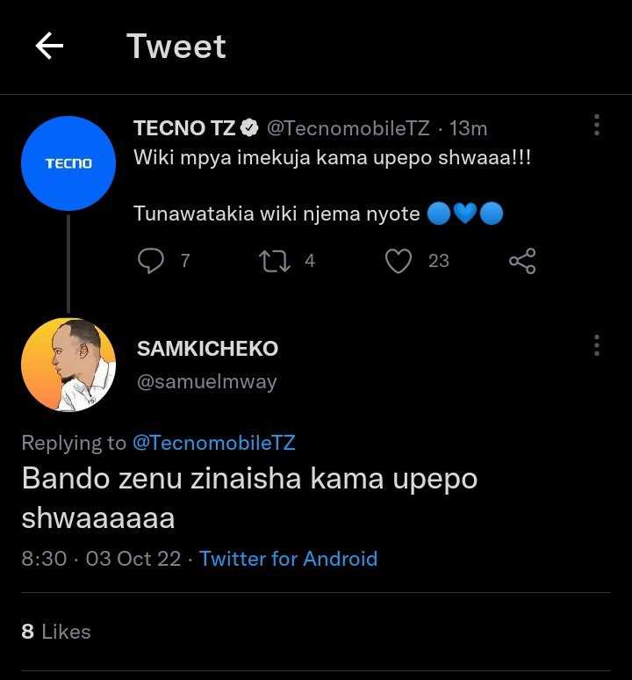Like the TECNO TZ tweet
The height and width of the screenshot is (680, 632).
click(x=399, y=261)
